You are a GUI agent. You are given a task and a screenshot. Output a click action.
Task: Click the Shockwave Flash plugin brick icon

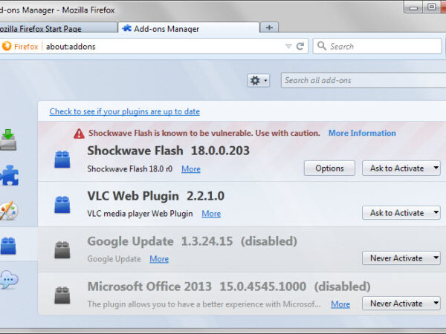62,158
